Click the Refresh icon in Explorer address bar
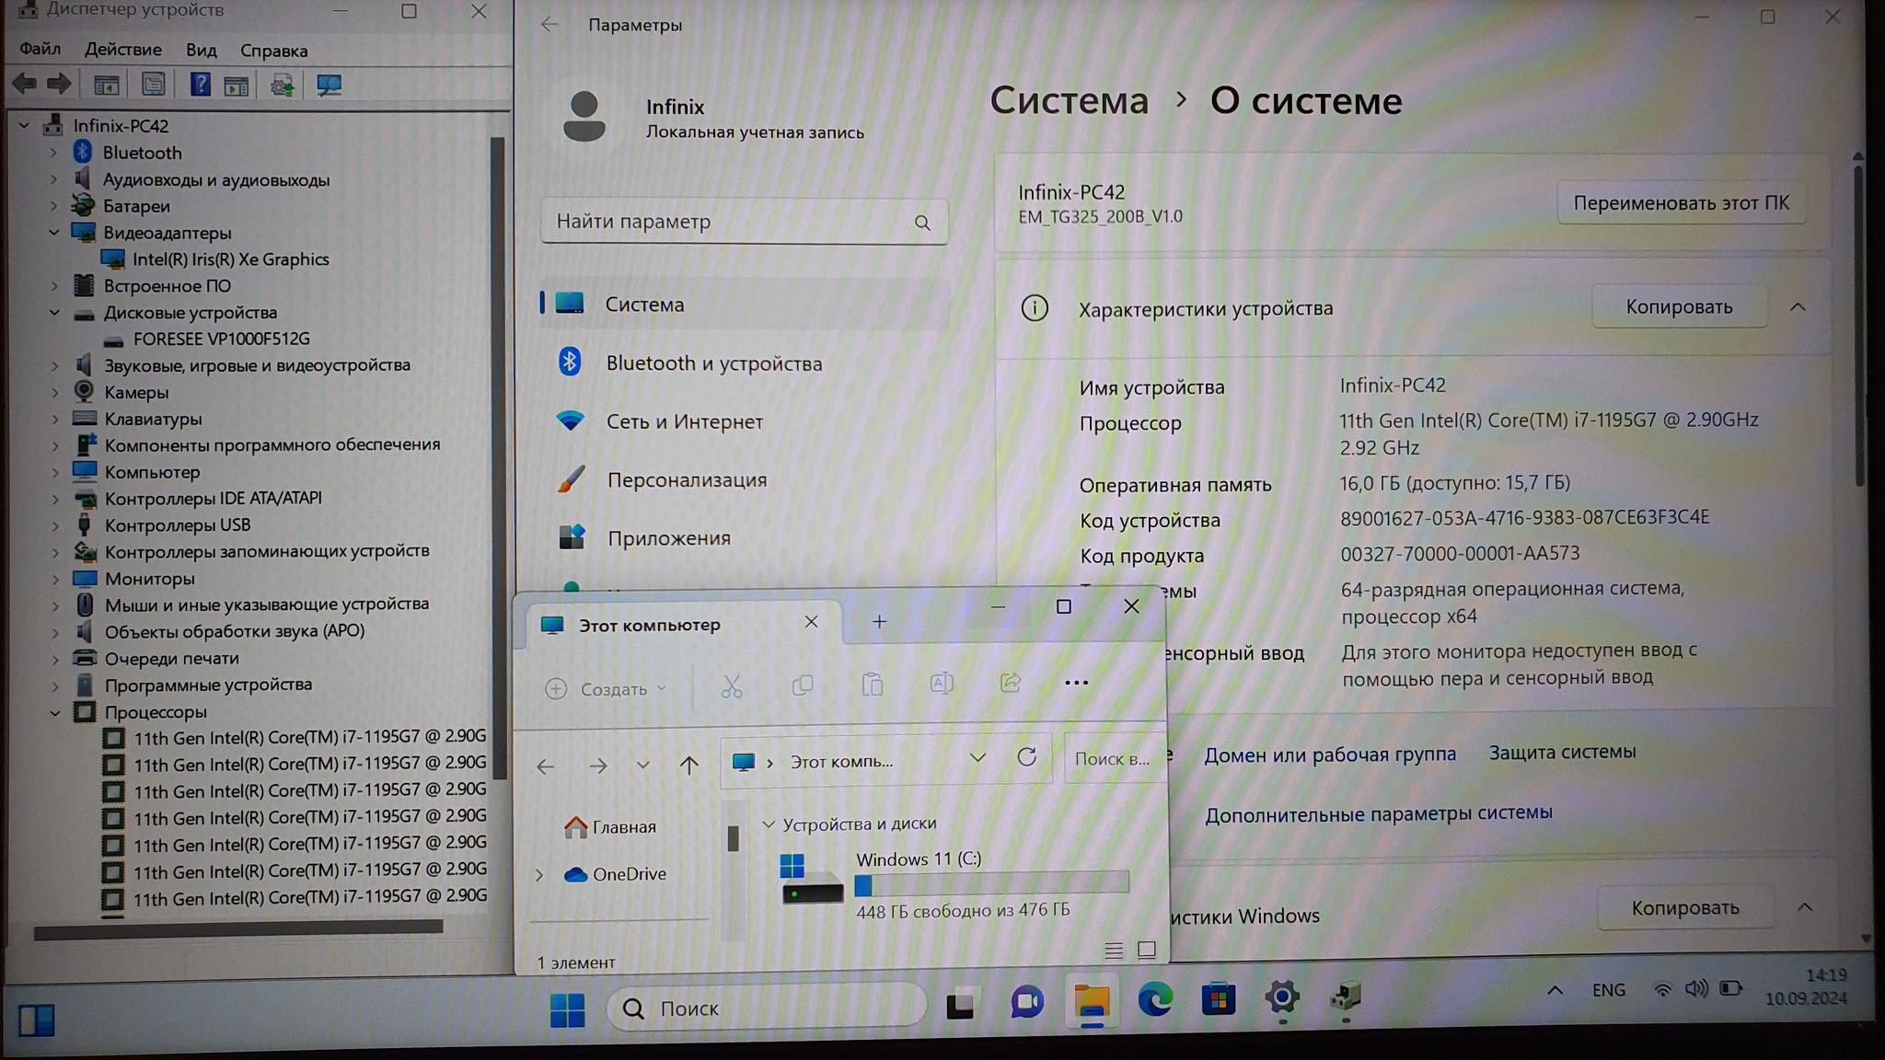The width and height of the screenshot is (1885, 1060). [x=1026, y=757]
